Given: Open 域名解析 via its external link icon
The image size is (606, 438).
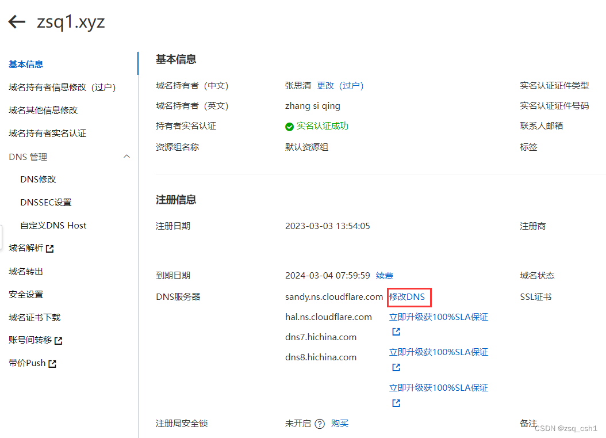Looking at the screenshot, I should tap(51, 247).
